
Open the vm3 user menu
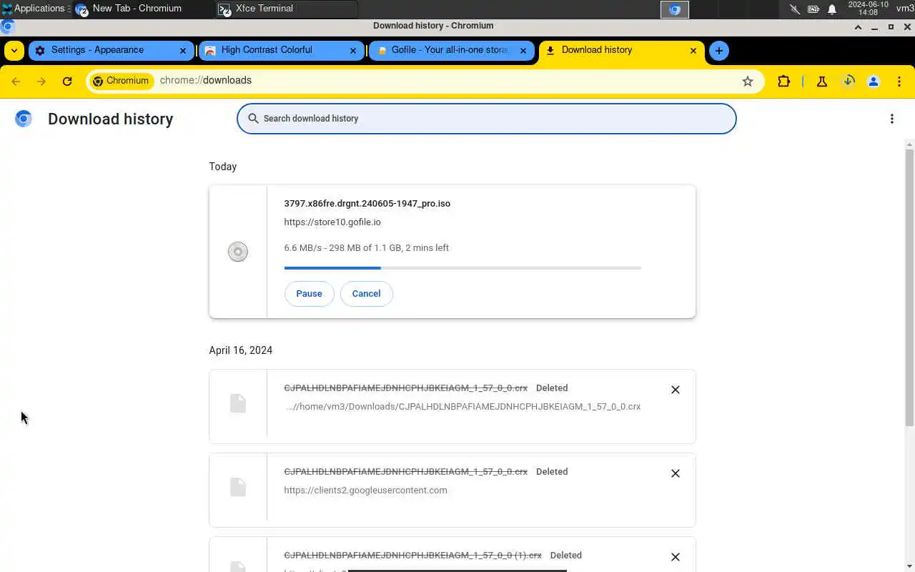click(905, 9)
